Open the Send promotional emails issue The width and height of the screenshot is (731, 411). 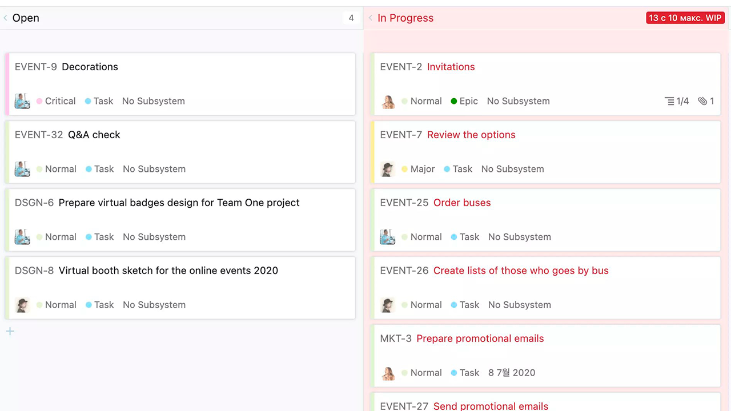(491, 406)
